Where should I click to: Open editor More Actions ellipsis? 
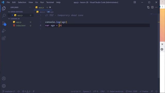[x=156, y=7]
